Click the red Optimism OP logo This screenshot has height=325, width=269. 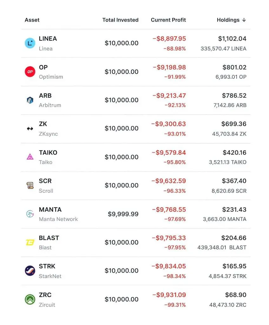point(30,72)
